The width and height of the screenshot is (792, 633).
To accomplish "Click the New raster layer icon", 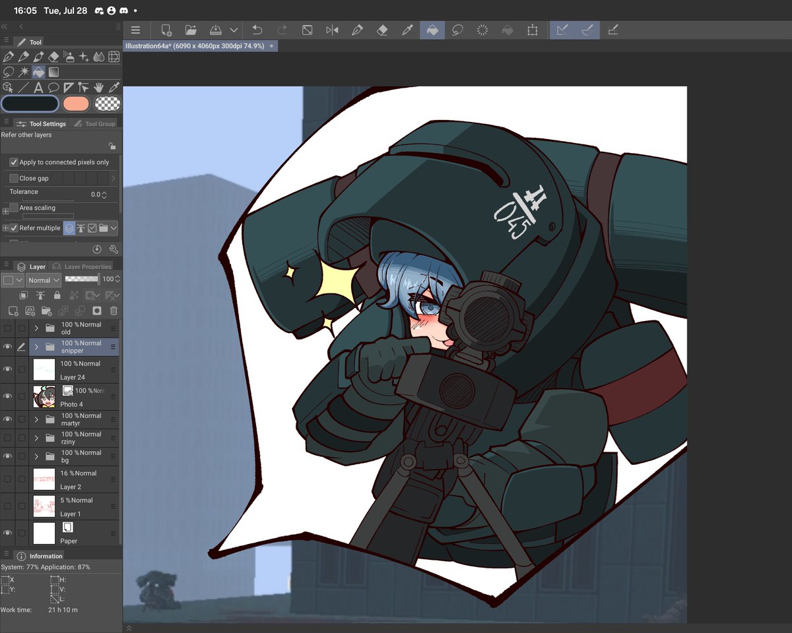I will point(13,311).
